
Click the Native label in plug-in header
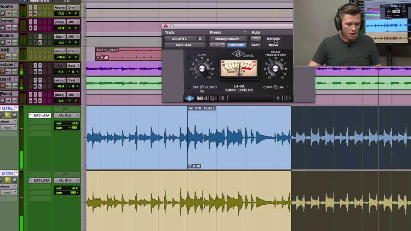click(x=273, y=45)
